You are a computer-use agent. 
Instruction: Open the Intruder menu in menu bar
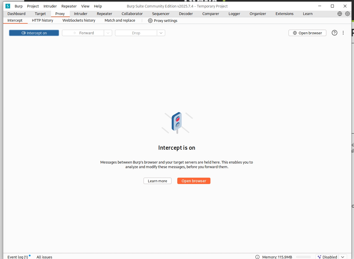[x=50, y=6]
